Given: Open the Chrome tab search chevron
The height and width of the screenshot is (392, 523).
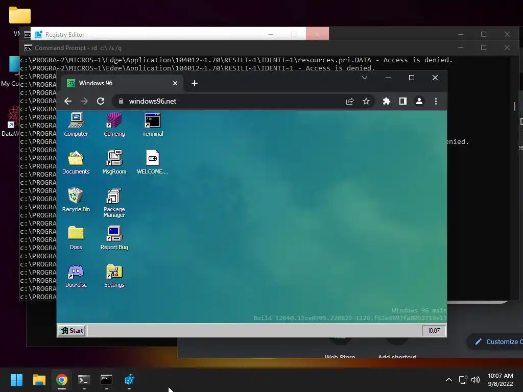Looking at the screenshot, I should click(x=365, y=78).
